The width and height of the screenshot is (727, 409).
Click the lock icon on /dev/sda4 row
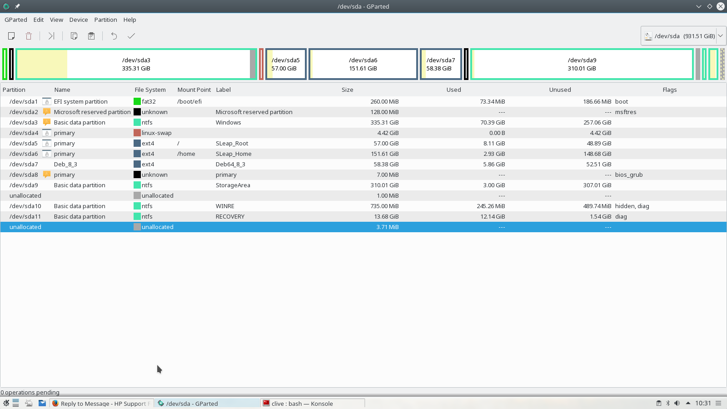click(x=46, y=133)
